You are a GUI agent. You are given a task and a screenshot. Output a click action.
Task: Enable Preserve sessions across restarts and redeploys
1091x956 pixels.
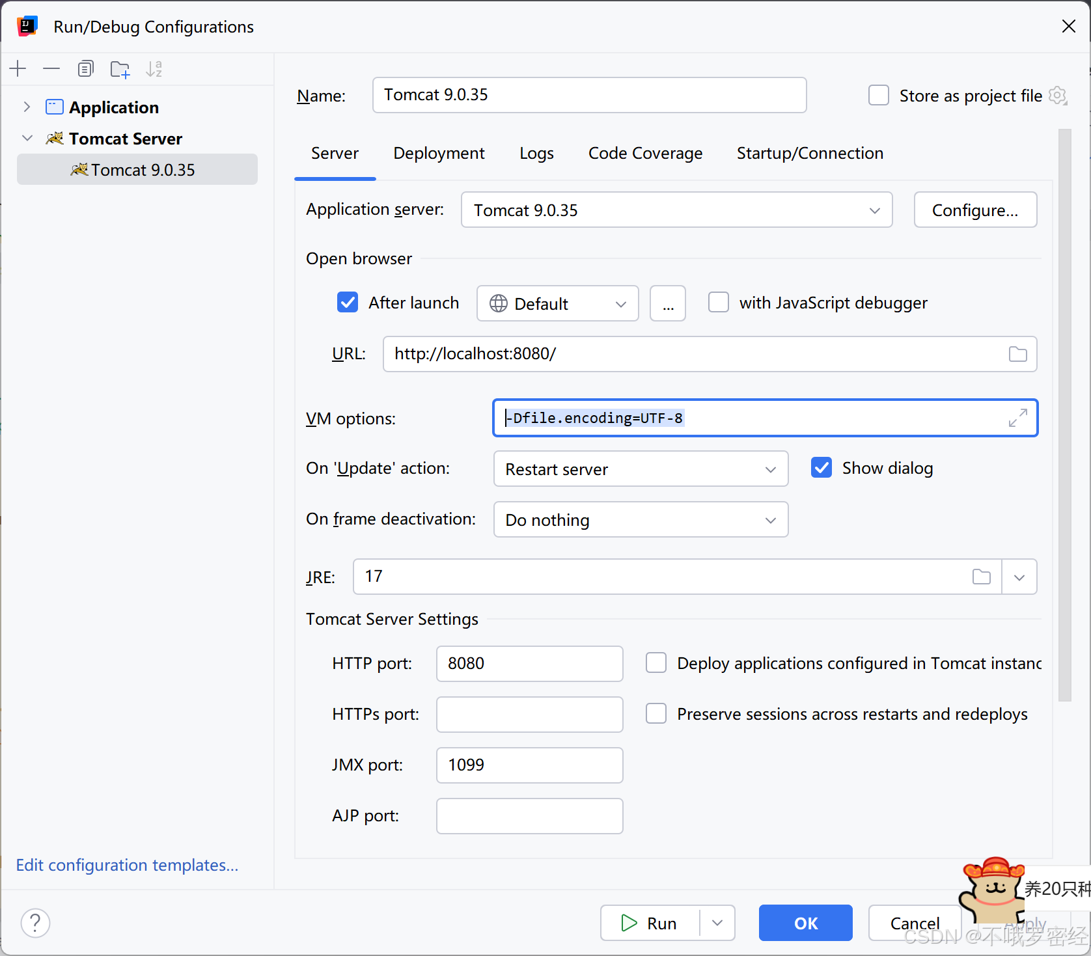656,713
